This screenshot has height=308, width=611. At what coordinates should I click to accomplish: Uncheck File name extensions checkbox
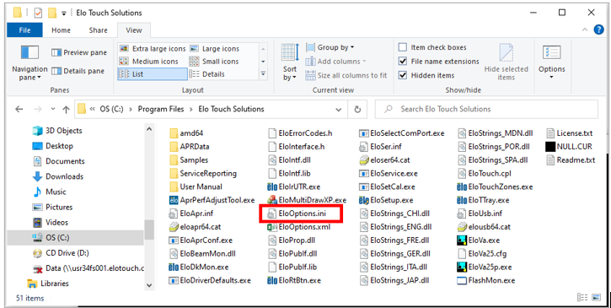point(403,62)
